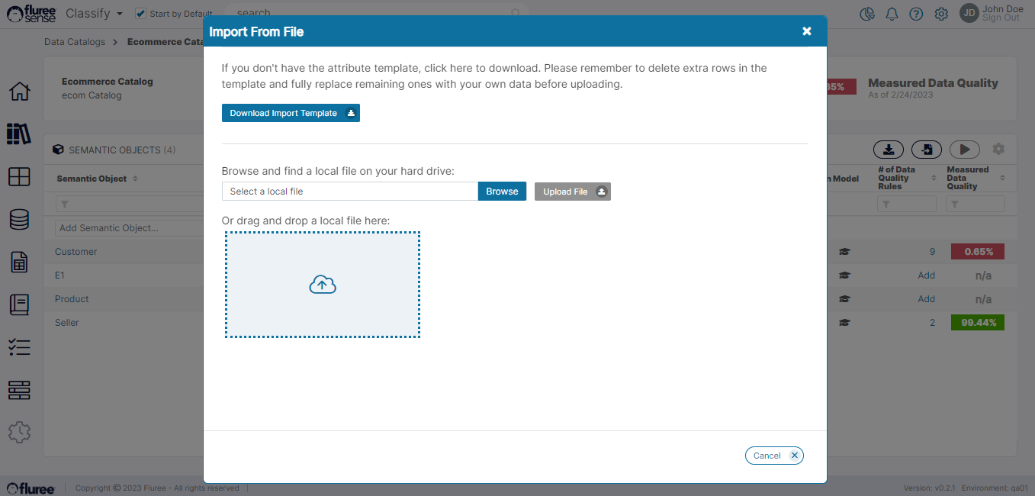Close the Import From File dialog
This screenshot has width=1035, height=496.
(807, 31)
